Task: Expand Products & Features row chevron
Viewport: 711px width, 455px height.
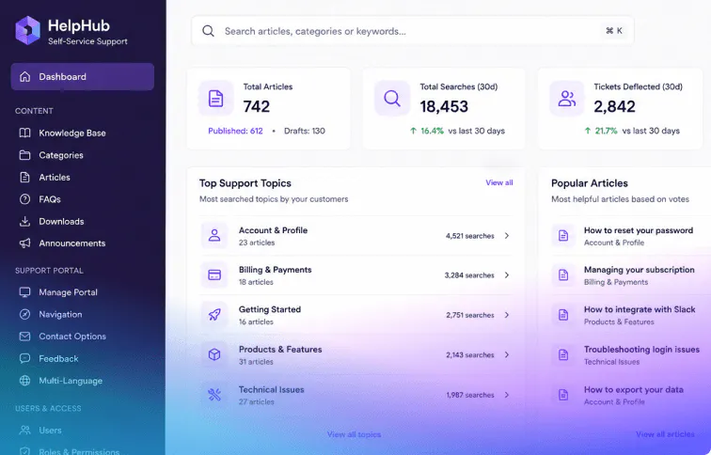Action: [507, 354]
